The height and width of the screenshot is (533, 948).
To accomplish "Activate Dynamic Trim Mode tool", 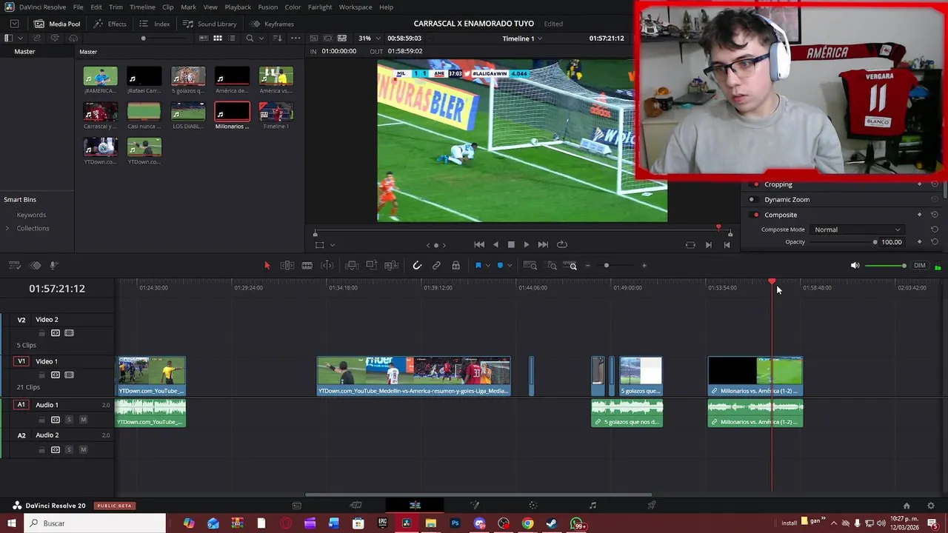I will click(x=327, y=265).
